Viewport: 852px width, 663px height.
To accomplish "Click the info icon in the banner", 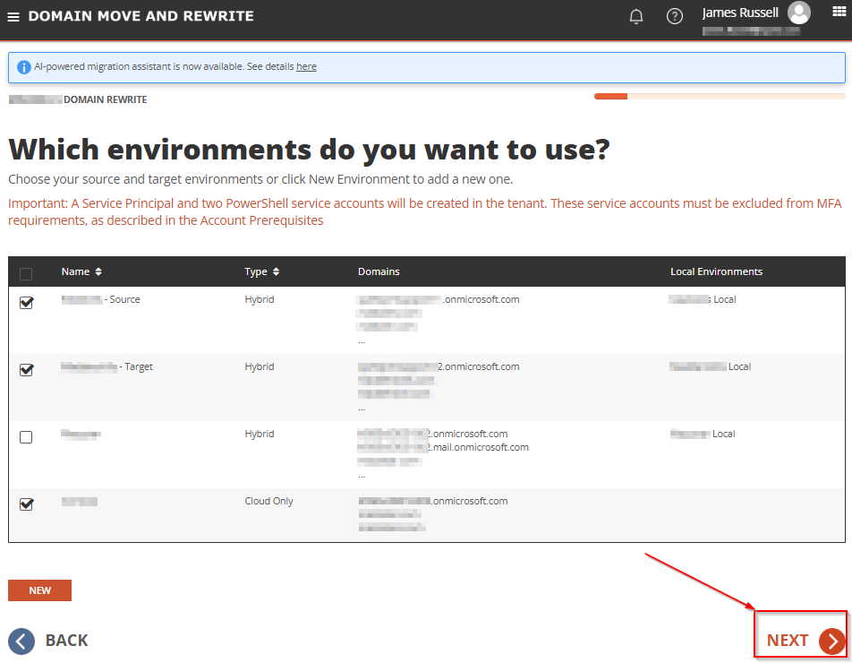I will (x=24, y=67).
